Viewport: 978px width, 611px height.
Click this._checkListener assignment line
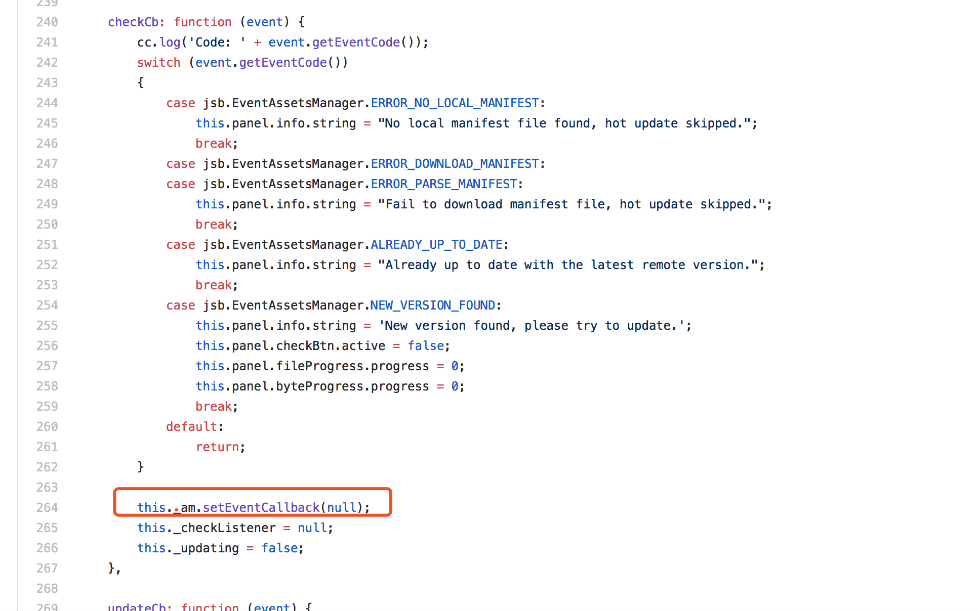[235, 528]
